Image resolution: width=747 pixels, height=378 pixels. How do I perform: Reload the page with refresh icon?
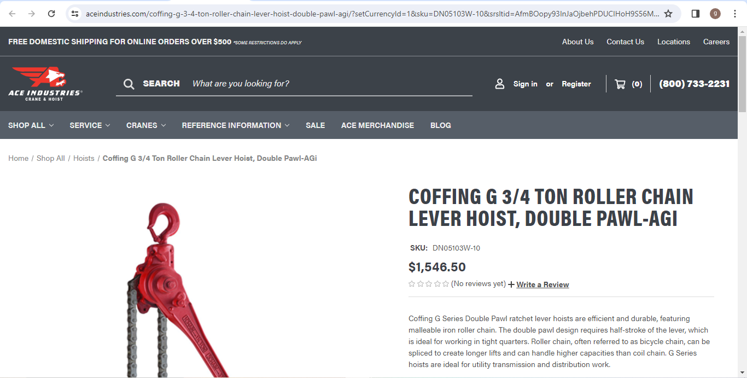coord(51,14)
